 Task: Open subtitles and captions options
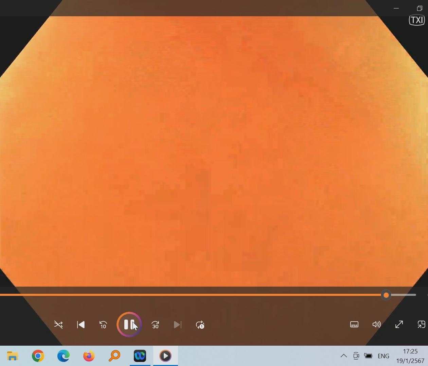[x=354, y=324]
